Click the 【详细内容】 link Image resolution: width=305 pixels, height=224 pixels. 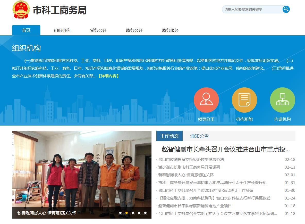pos(108,76)
